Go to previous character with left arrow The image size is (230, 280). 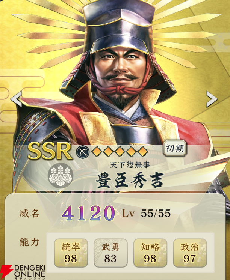[16, 99]
